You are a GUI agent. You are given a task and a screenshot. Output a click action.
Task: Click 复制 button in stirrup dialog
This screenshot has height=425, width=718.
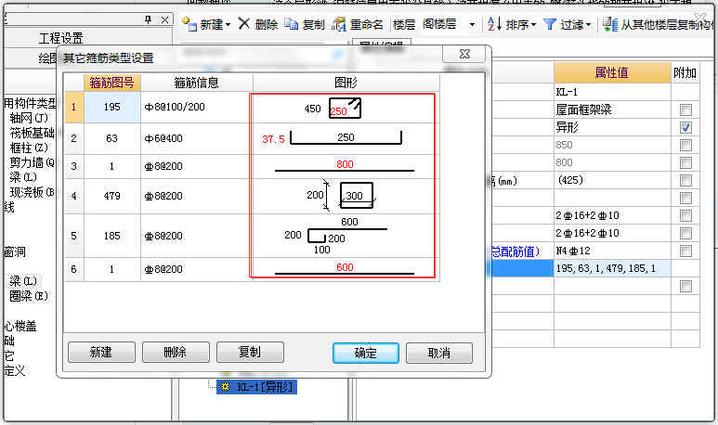250,353
